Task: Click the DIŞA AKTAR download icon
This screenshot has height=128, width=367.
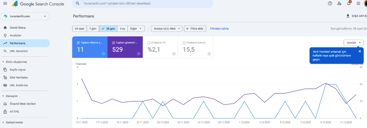Action: tap(348, 16)
